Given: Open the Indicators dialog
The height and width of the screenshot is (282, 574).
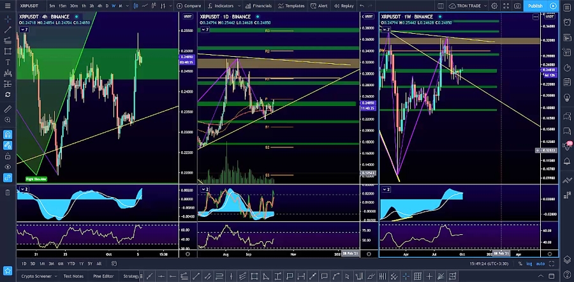Looking at the screenshot, I should (221, 6).
